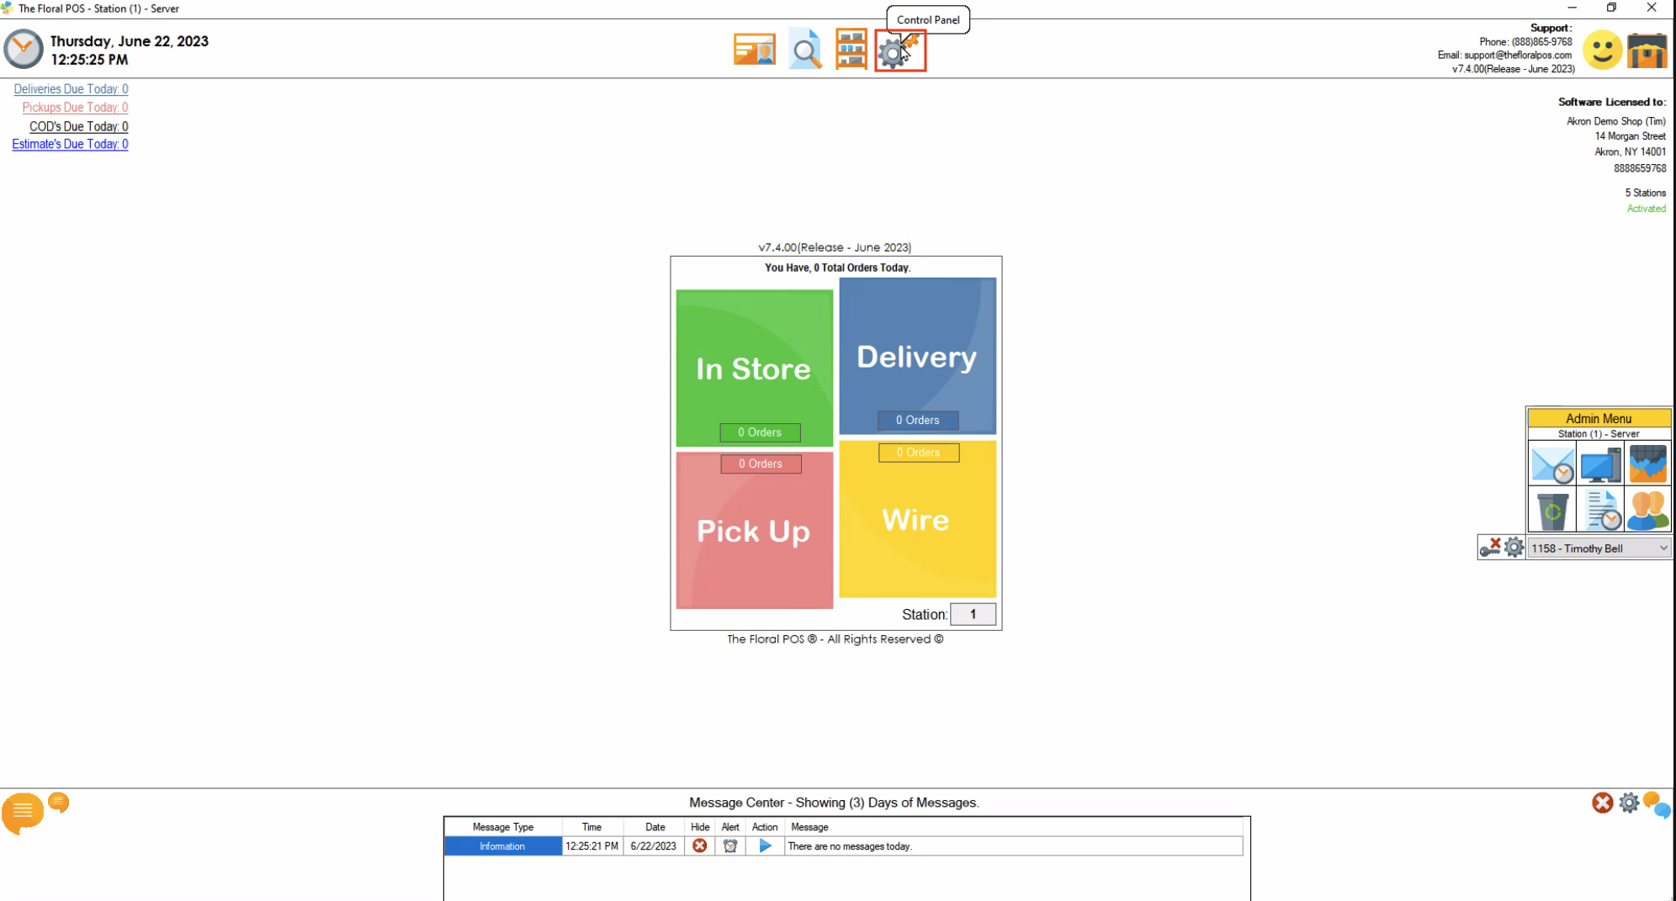Click the yellow smiley face icon

point(1602,50)
